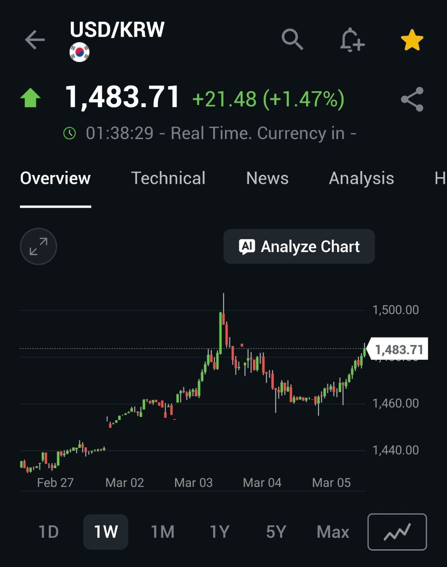
Task: Select the 1D time range
Action: click(x=49, y=532)
